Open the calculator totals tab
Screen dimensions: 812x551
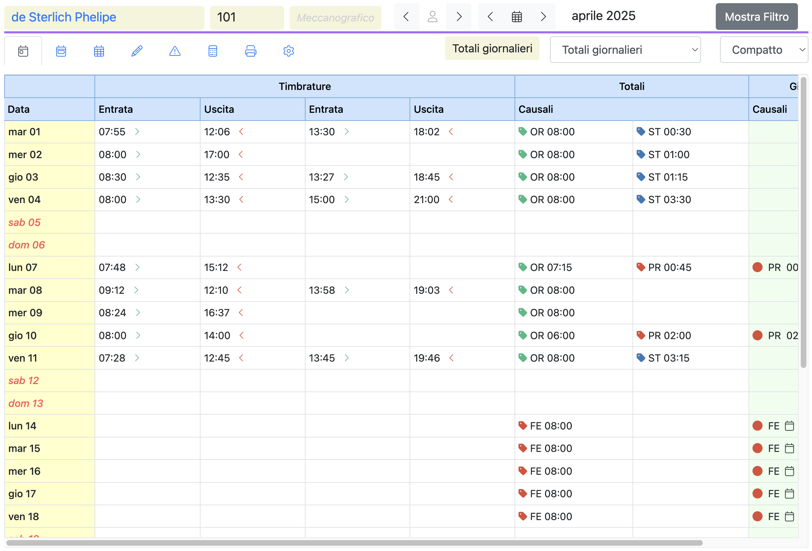(x=213, y=51)
